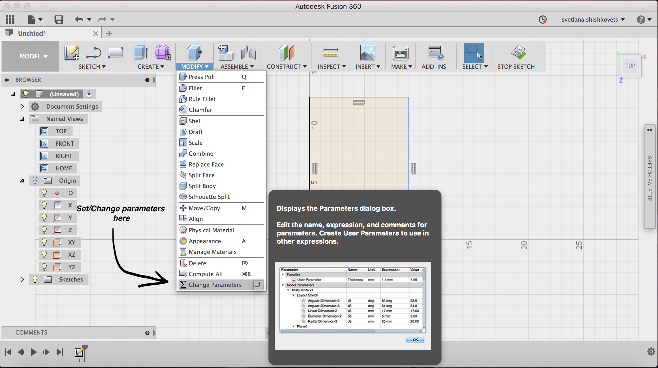Toggle visibility bulb of YZ plane

[44, 267]
